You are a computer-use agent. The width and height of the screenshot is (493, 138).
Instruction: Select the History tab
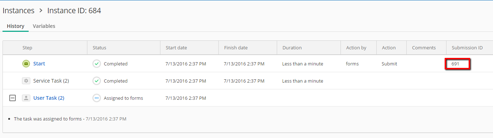(x=16, y=26)
